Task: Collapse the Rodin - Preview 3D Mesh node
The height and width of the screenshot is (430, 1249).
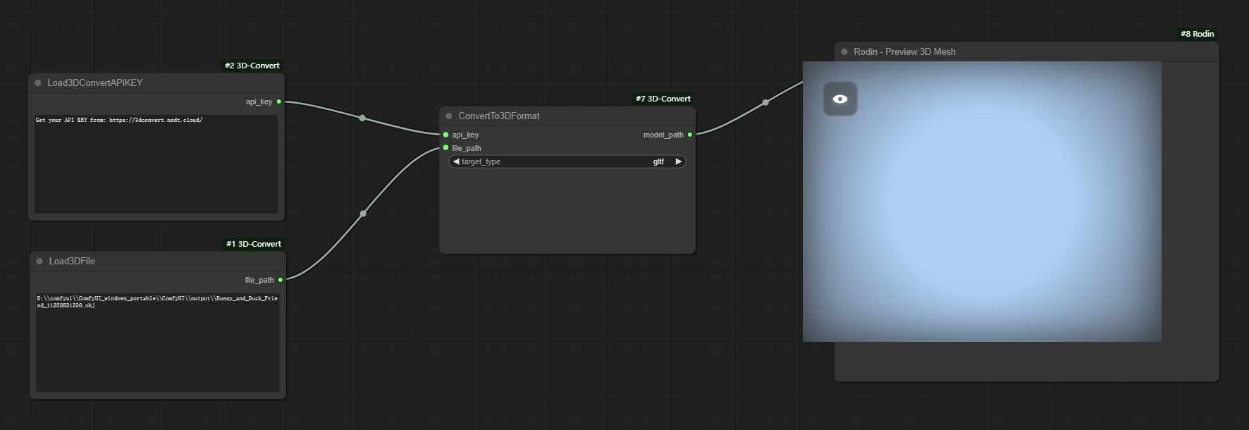Action: click(x=844, y=52)
